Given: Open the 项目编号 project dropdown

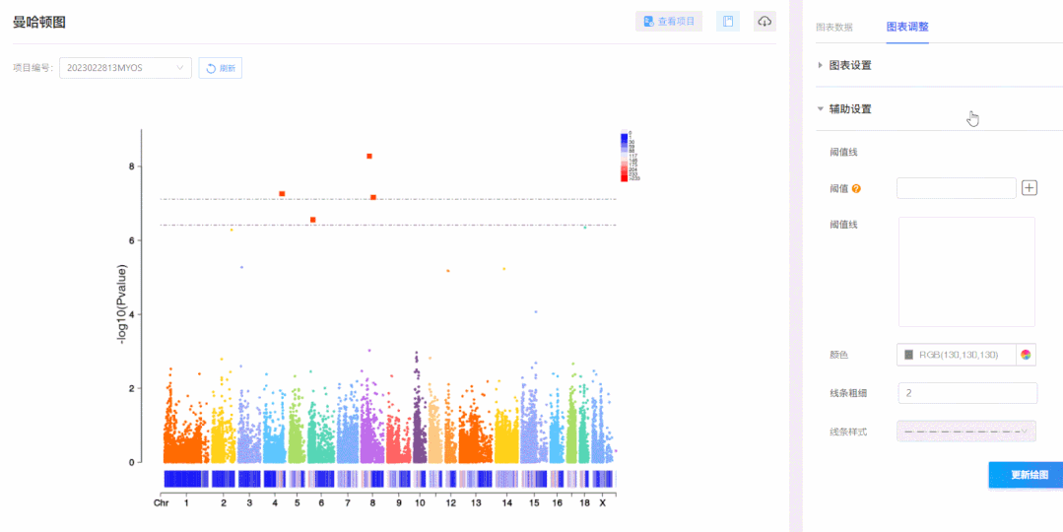Looking at the screenshot, I should [x=125, y=68].
